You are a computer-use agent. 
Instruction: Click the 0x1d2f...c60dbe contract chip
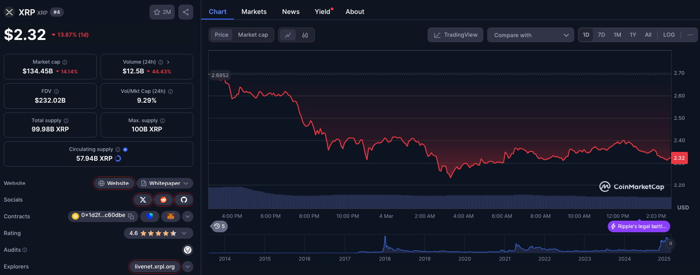point(102,216)
